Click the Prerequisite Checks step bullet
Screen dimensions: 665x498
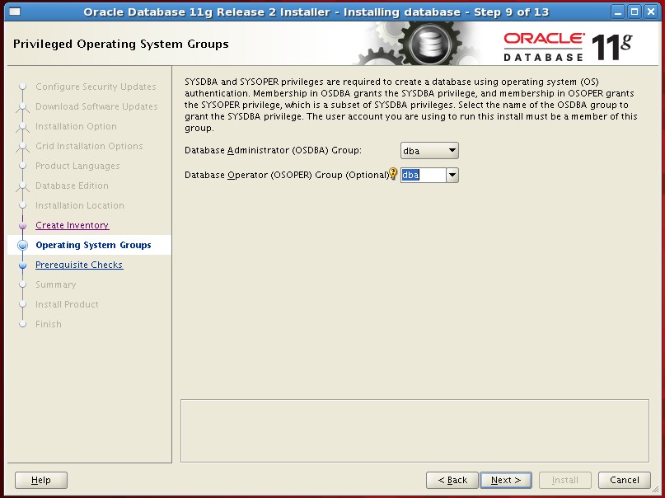pyautogui.click(x=23, y=265)
